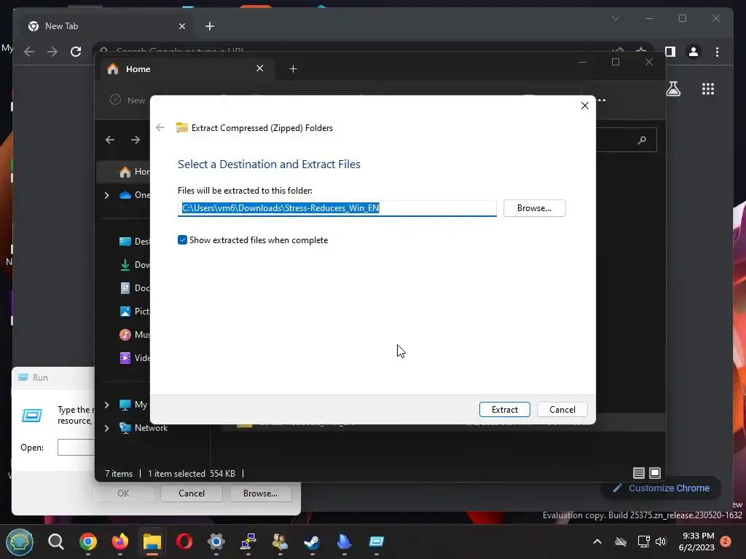
Task: Click Chrome's back arrow
Action: point(29,52)
